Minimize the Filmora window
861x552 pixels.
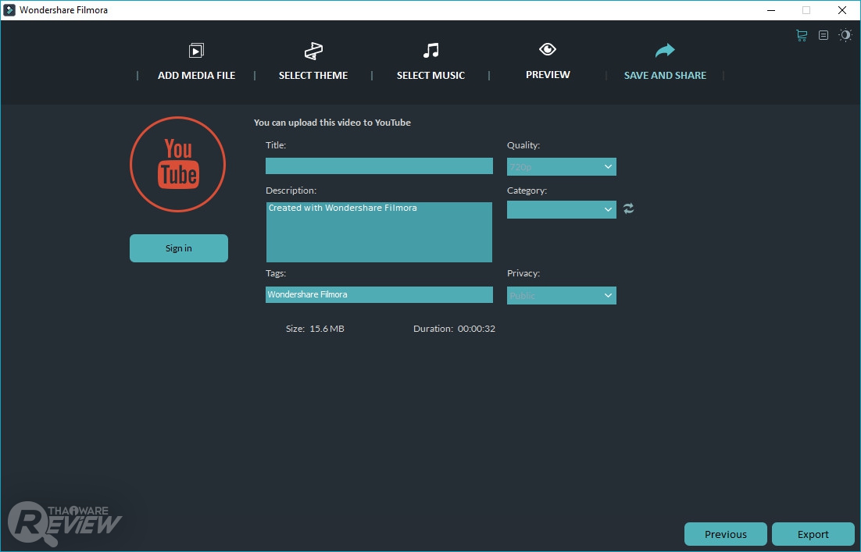pyautogui.click(x=771, y=10)
